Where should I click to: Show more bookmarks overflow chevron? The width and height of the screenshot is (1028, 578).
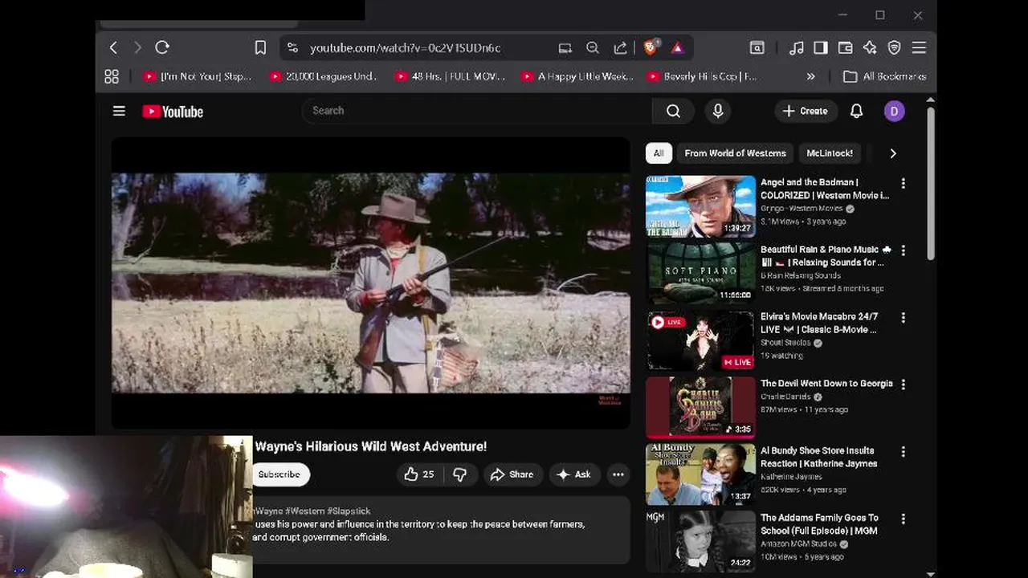[x=810, y=76]
